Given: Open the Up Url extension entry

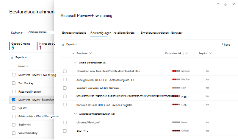Looking at the screenshot, I should point(23,108).
